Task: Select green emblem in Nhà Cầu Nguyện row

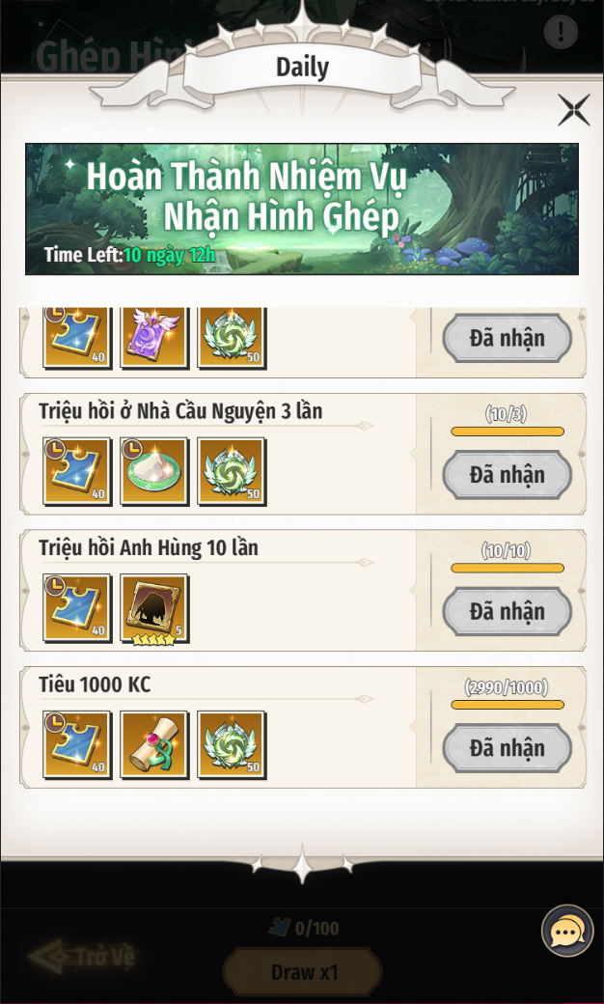Action: pyautogui.click(x=231, y=472)
